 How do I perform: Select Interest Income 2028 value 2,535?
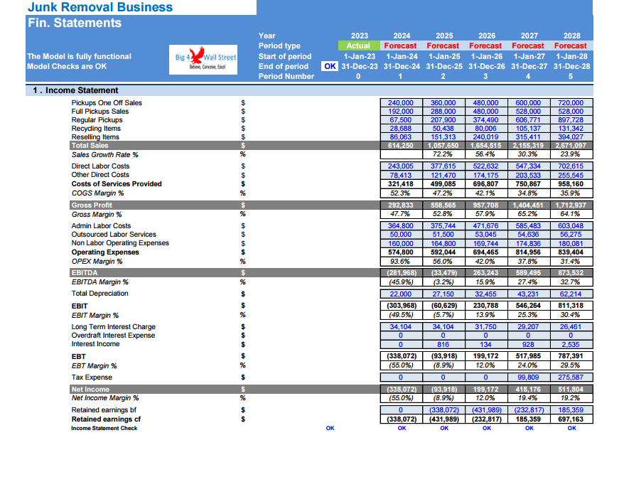point(571,344)
